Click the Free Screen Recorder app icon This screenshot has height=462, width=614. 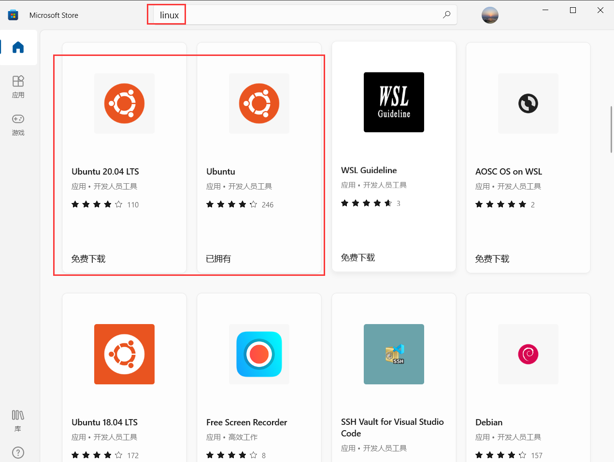point(259,354)
